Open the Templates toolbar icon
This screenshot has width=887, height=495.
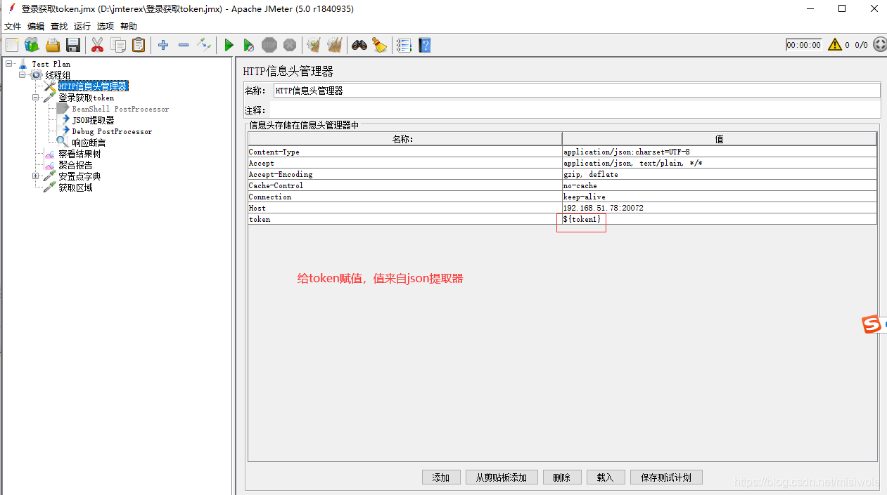click(x=32, y=45)
